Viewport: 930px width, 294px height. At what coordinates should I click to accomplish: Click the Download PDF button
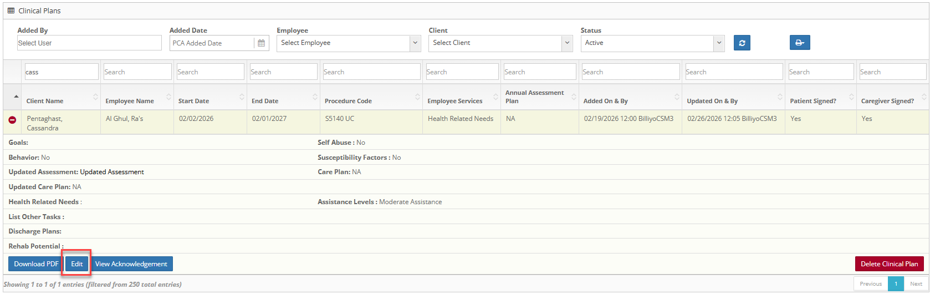36,264
